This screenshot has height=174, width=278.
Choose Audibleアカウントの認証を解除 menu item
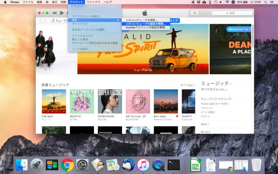[x=146, y=27]
